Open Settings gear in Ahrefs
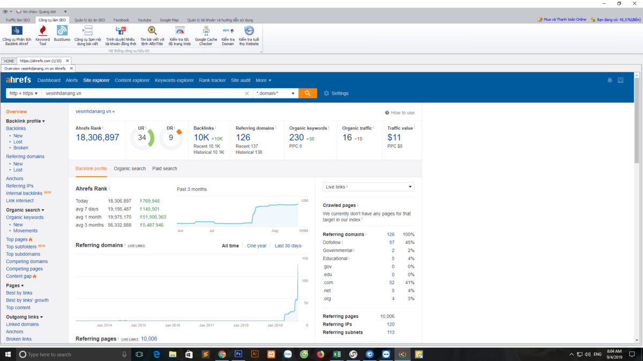This screenshot has width=643, height=361. point(336,94)
